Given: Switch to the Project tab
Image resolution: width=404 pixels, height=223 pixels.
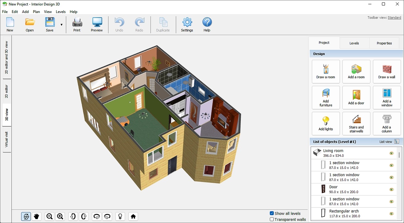Looking at the screenshot, I should click(x=324, y=43).
